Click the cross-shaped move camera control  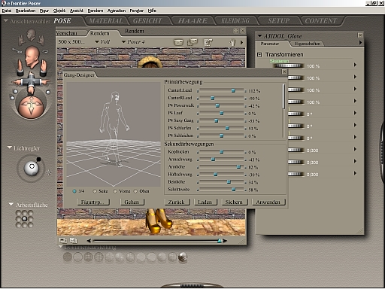[31, 82]
